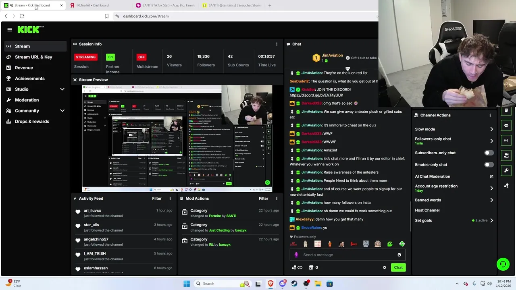516x290 pixels.
Task: Open the Activity Feed Filter dropdown
Action: click(157, 198)
